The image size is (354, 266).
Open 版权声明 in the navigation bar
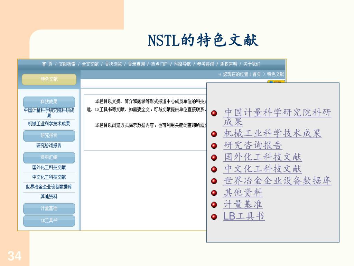[x=229, y=64]
